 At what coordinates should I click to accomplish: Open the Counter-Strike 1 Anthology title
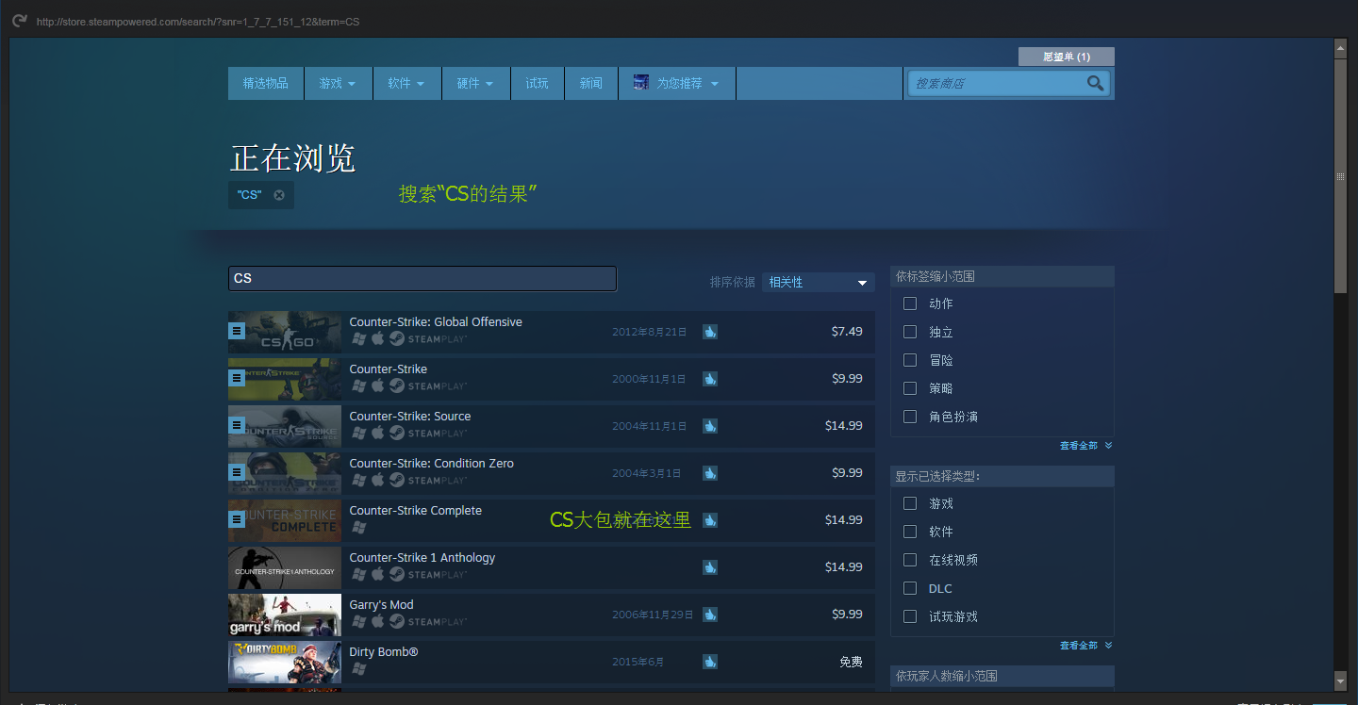[422, 557]
